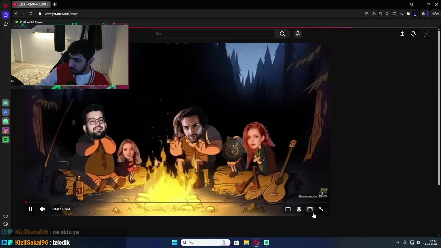
Task: Expand the system tray hidden icons chevron
Action: point(397,242)
